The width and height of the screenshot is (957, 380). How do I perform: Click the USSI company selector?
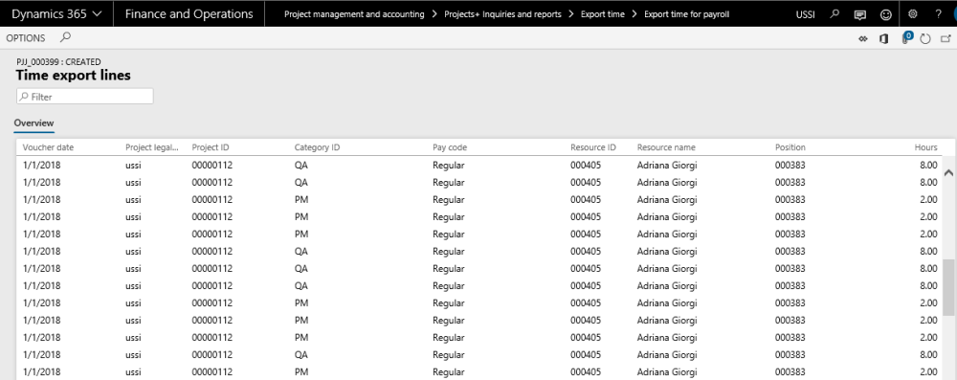[806, 14]
